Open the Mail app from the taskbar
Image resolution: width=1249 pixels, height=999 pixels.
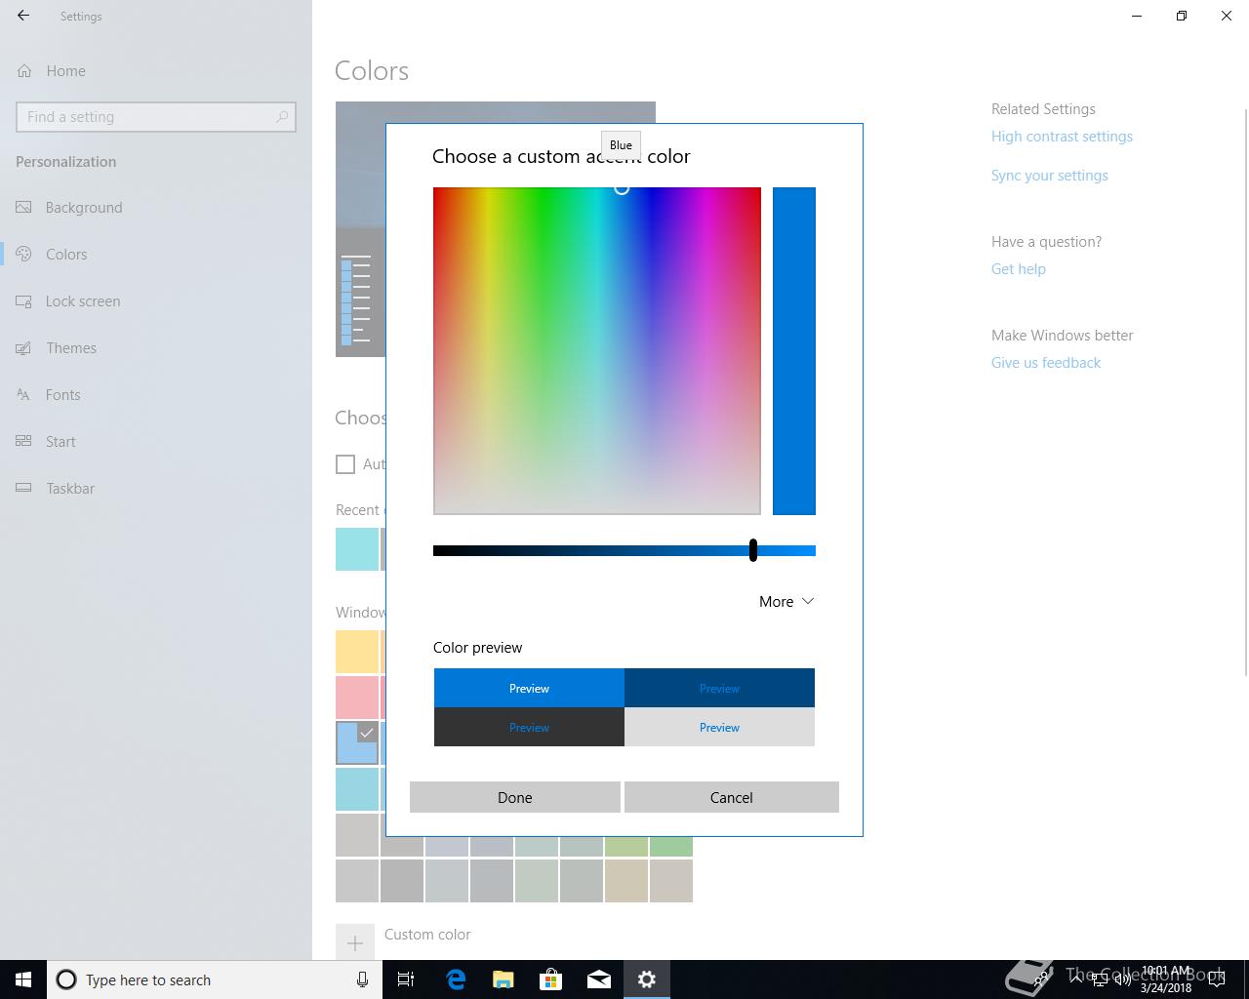[x=599, y=979]
